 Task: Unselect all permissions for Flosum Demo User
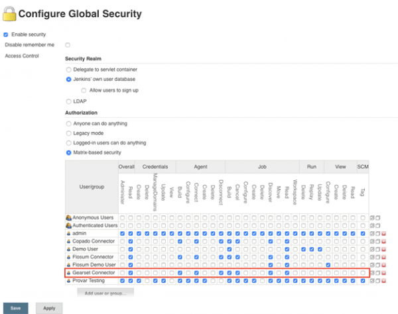pyautogui.click(x=377, y=265)
